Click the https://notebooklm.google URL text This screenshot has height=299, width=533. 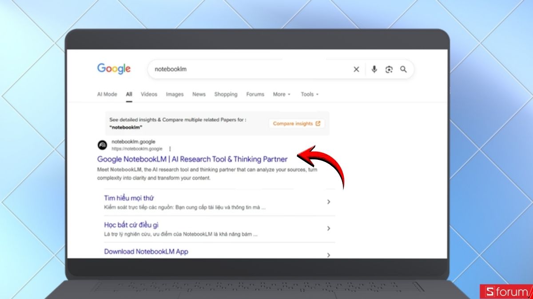pos(137,149)
